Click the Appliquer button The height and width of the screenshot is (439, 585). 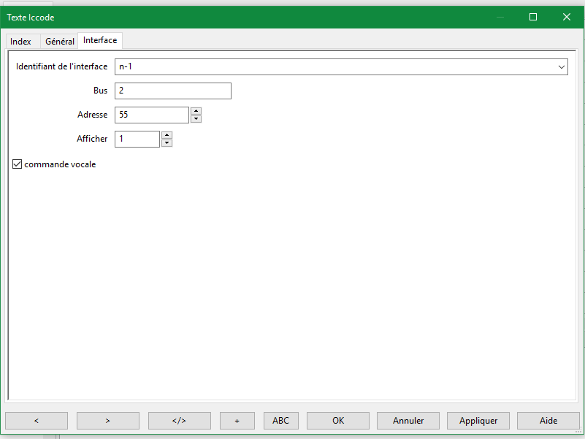478,421
